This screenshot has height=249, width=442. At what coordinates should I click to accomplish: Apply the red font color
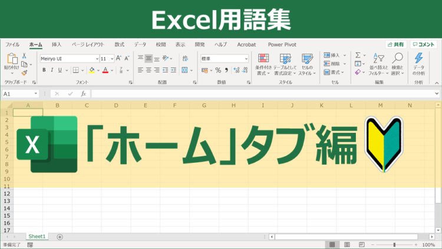pyautogui.click(x=105, y=70)
